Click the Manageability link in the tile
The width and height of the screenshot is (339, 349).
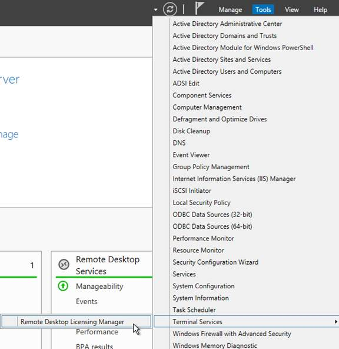[x=99, y=287]
